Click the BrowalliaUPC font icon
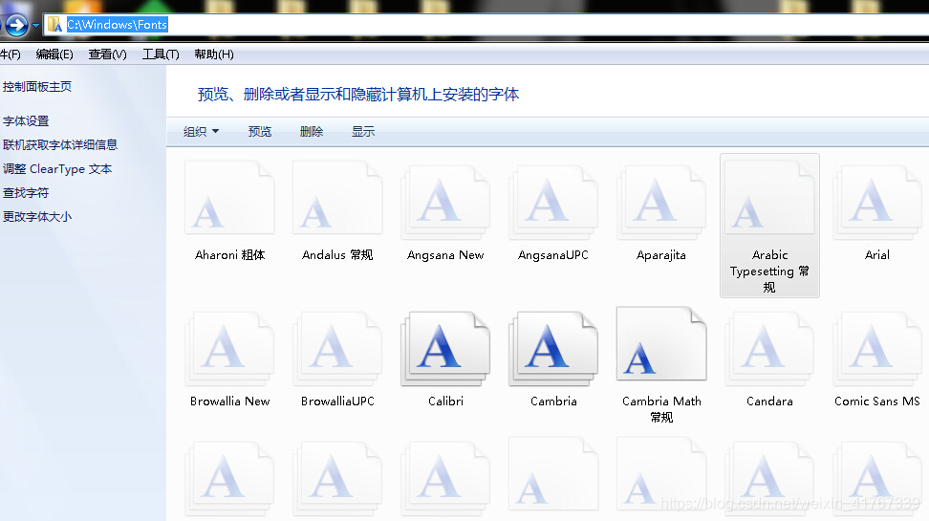This screenshot has width=929, height=521. click(x=337, y=349)
